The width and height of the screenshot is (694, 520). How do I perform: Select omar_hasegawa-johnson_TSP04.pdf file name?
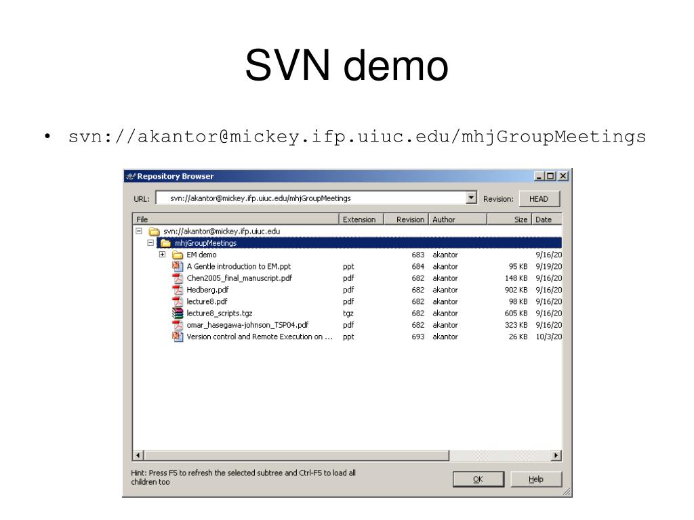coord(247,325)
